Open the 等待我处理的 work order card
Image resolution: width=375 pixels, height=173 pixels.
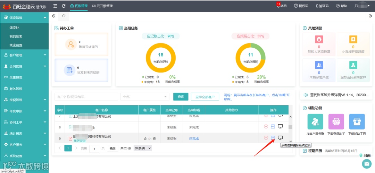click(x=81, y=44)
